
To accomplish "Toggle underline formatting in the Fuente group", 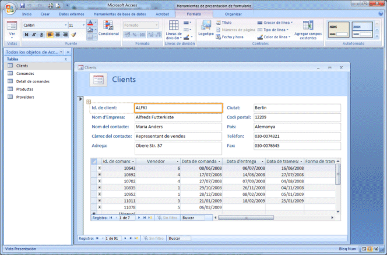I will coord(41,35).
